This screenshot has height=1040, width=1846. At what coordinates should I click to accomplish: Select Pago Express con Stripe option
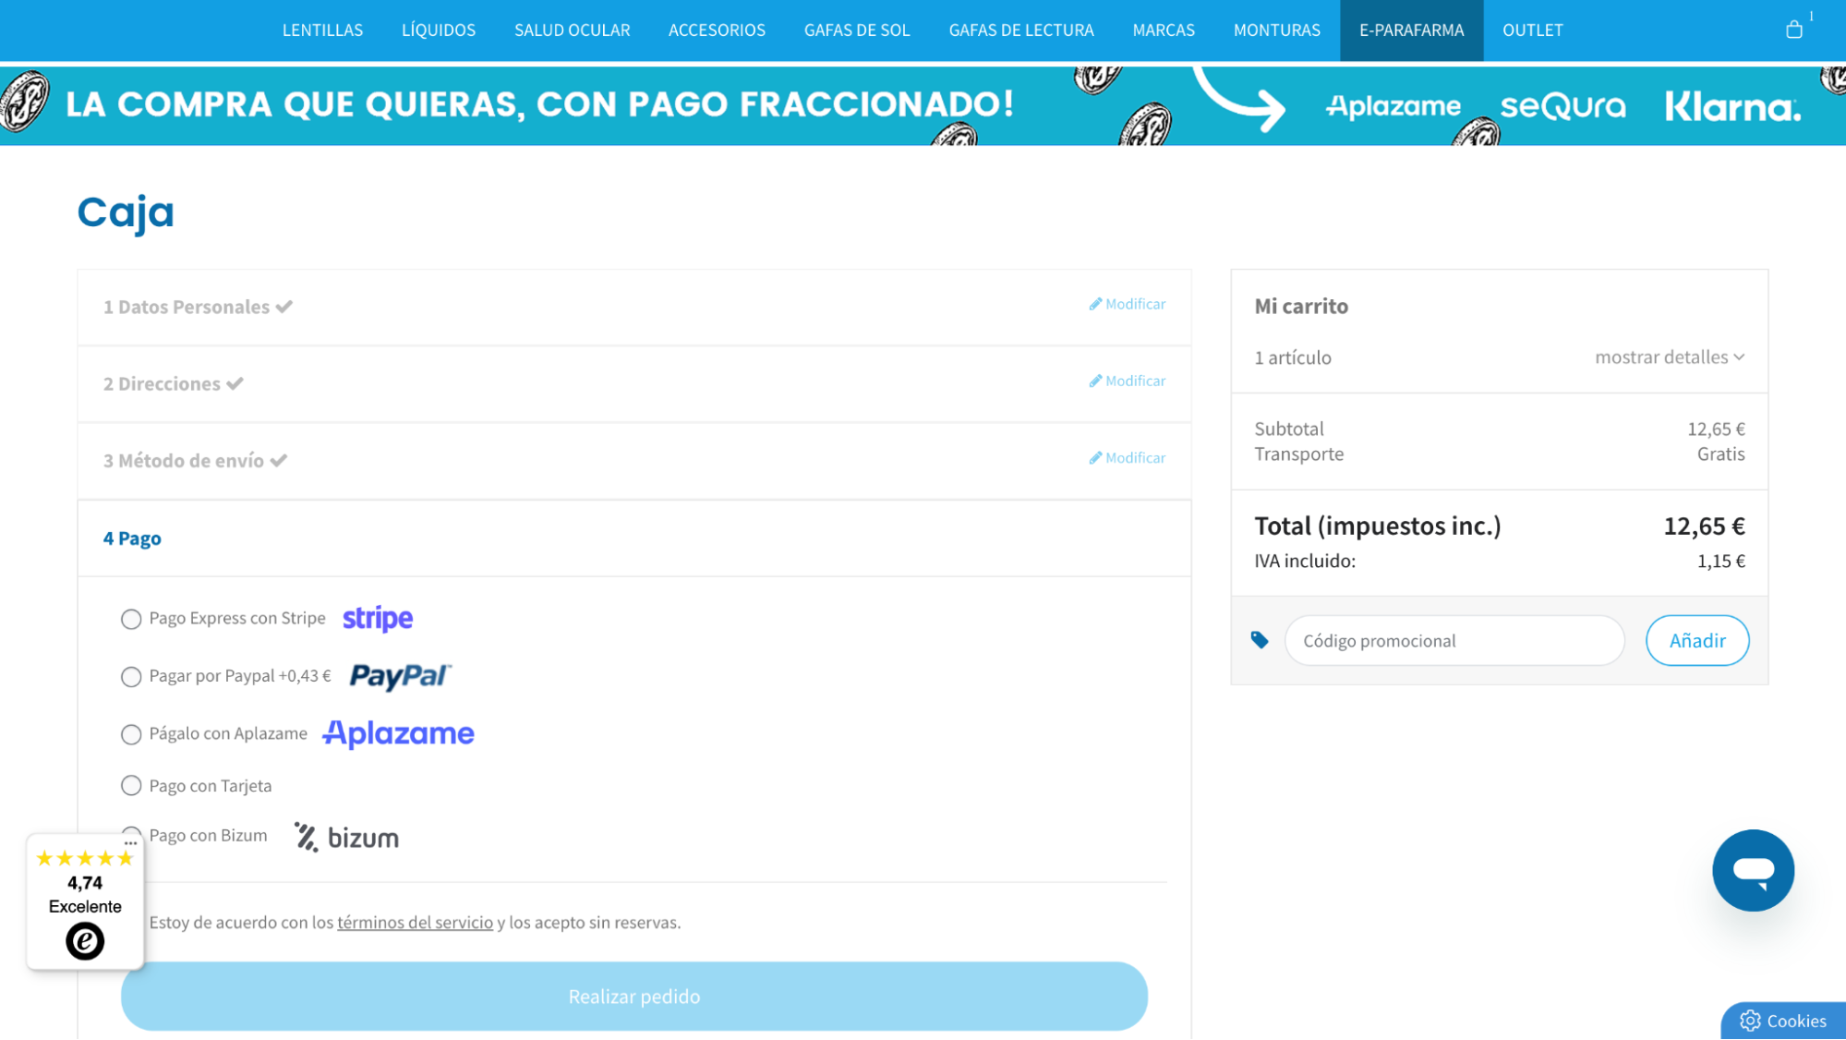131,619
